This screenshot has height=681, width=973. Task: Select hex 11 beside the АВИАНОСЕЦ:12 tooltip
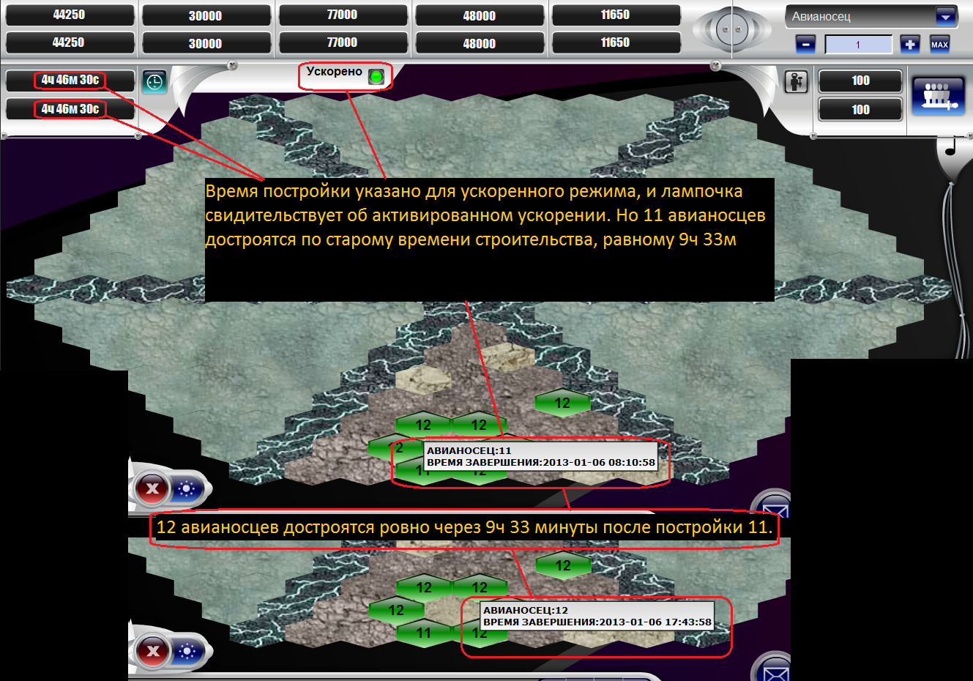pos(424,633)
